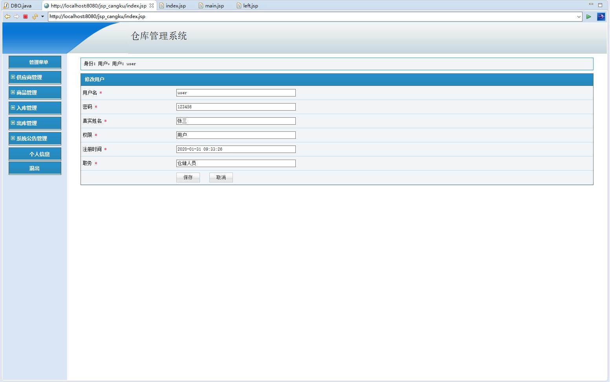This screenshot has height=382, width=610.
Task: Click the 注册时间 field label
Action: [92, 149]
